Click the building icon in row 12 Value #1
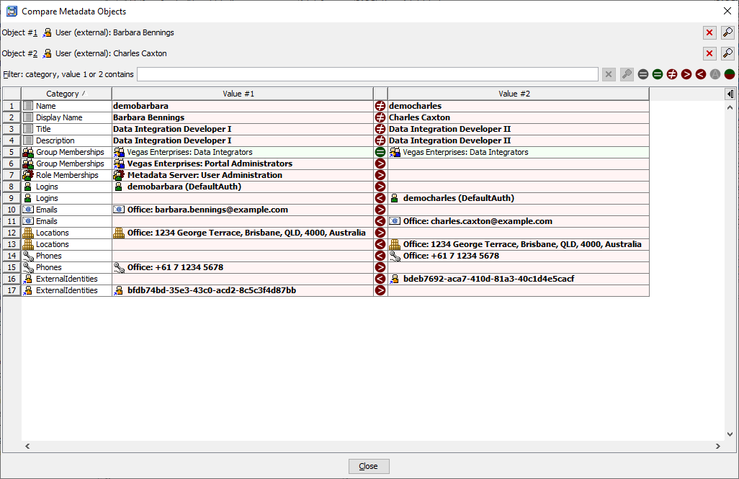739x479 pixels. (120, 233)
